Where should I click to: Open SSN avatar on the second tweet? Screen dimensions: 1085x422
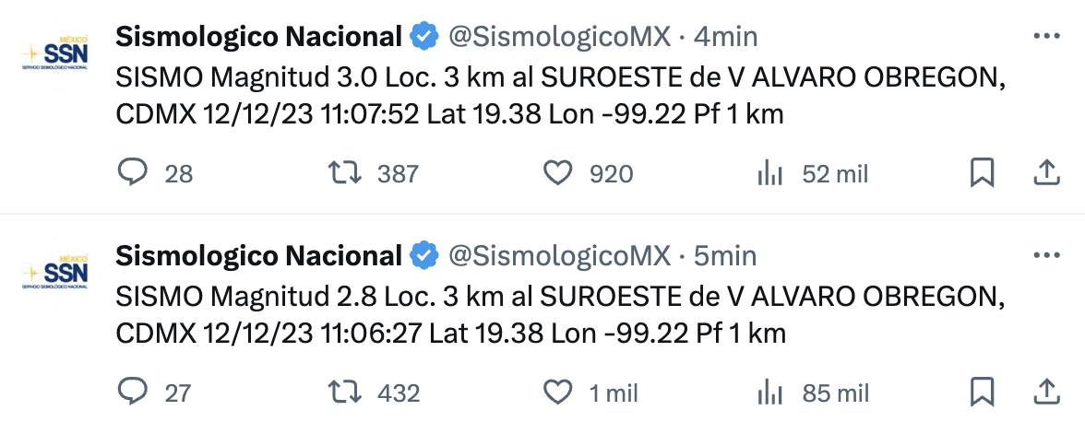click(x=54, y=273)
